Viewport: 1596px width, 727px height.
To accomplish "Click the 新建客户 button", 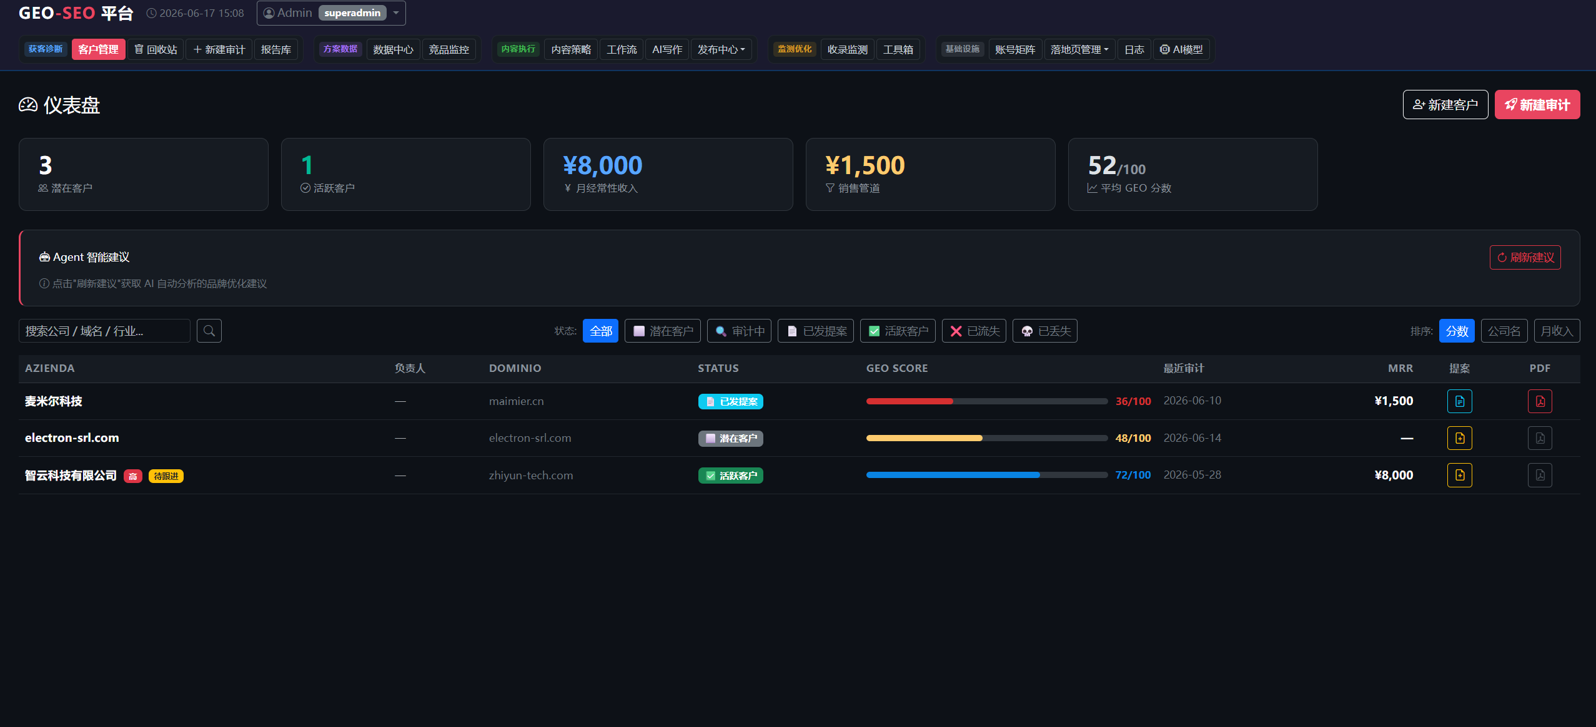I will point(1445,105).
